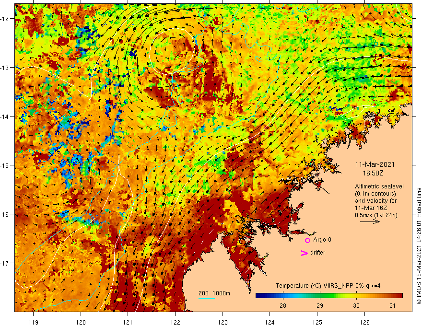Viewport: 422px width, 326px height.
Task: Click longitude axis label '119'
Action: pos(34,322)
